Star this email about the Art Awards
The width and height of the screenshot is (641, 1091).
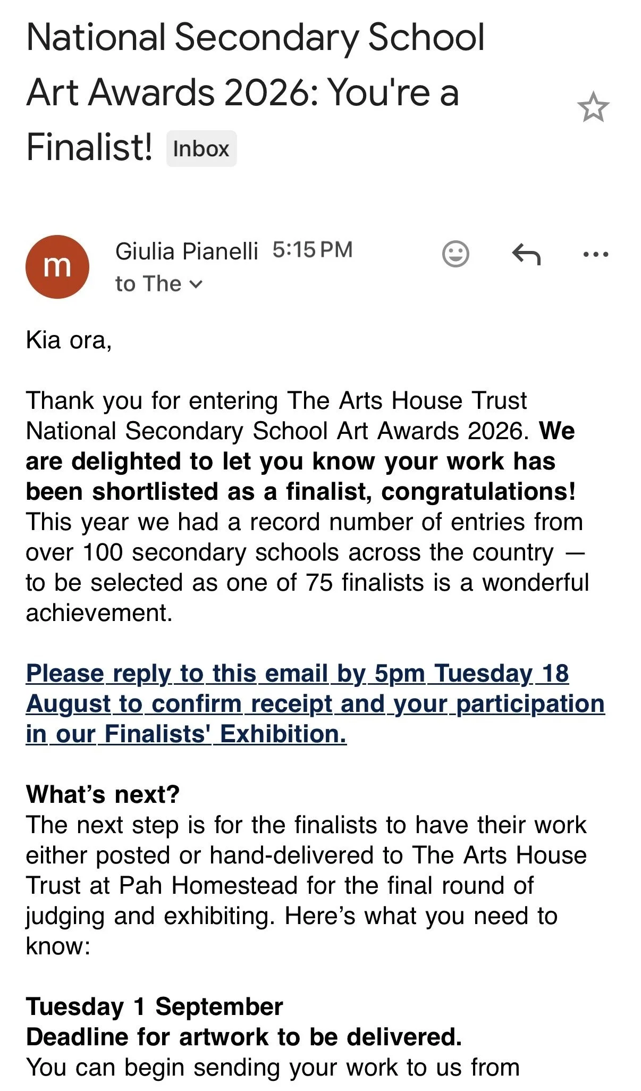click(x=593, y=107)
